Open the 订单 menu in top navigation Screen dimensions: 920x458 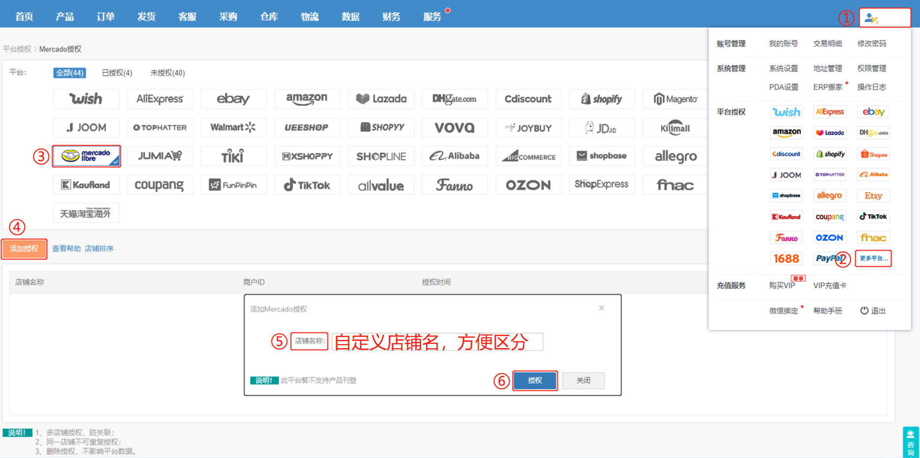pyautogui.click(x=106, y=17)
